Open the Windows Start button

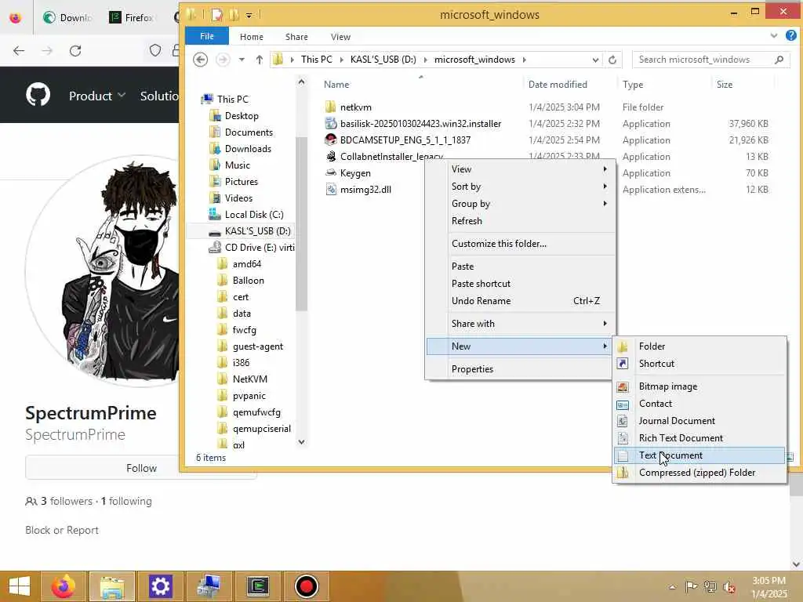tap(20, 586)
